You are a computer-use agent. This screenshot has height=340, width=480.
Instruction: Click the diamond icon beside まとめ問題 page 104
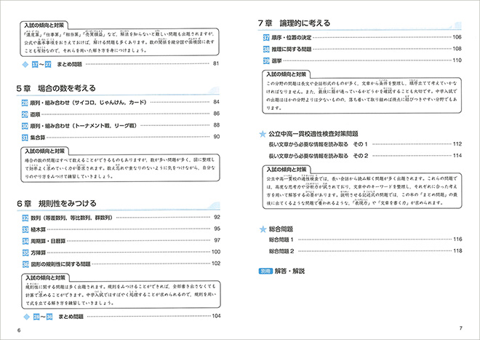[27, 317]
